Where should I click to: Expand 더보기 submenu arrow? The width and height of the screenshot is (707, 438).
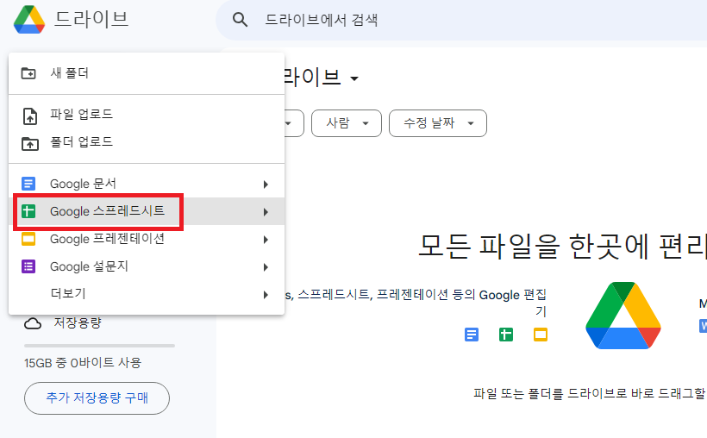click(x=266, y=295)
